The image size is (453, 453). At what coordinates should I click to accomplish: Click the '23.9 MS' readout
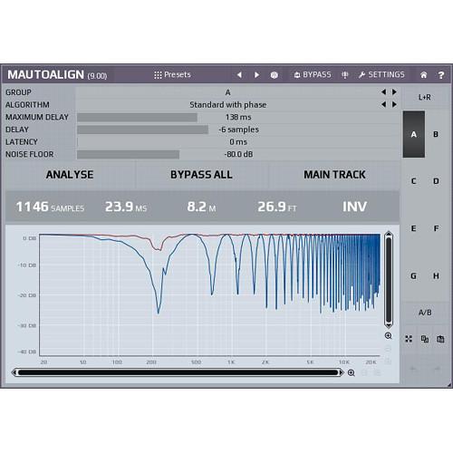coord(126,207)
